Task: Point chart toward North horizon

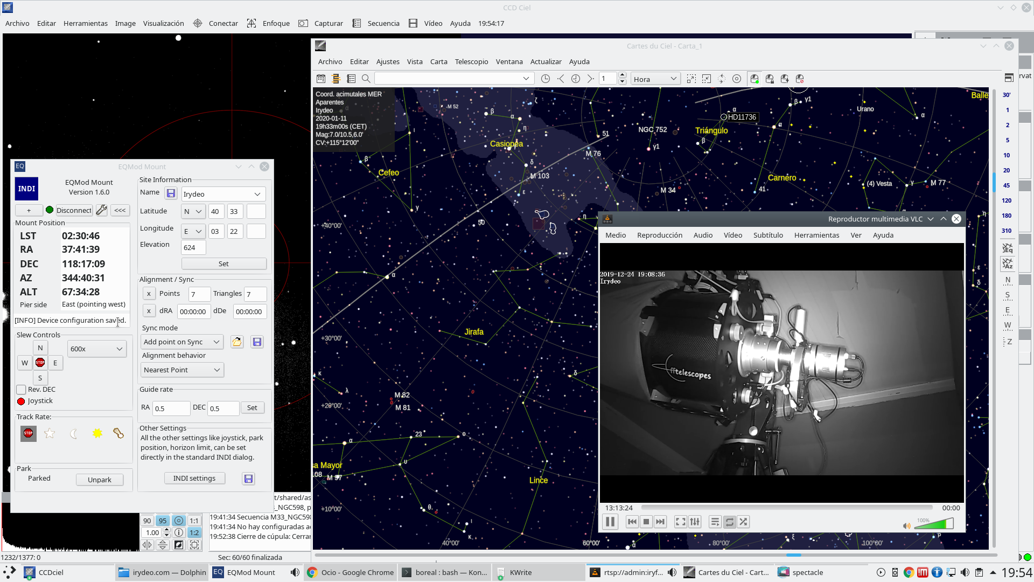Action: click(1008, 280)
